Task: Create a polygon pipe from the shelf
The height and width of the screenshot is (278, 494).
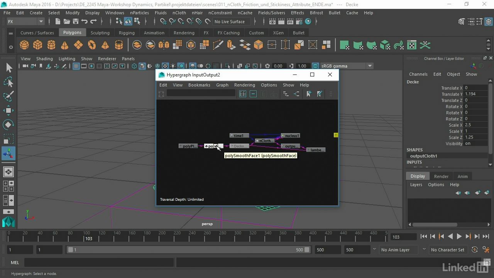Action: click(119, 45)
